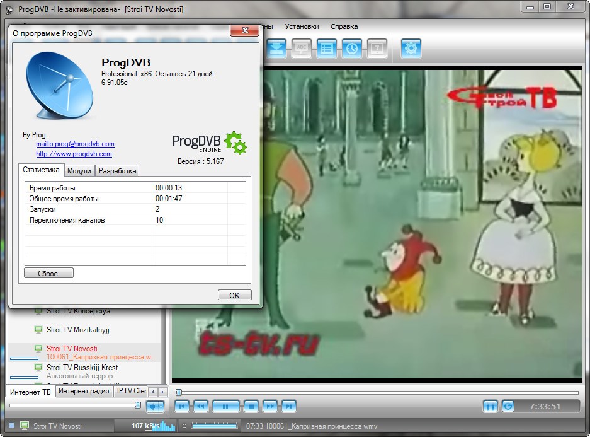Click the rewind playback button
This screenshot has height=437, width=590.
(x=201, y=407)
